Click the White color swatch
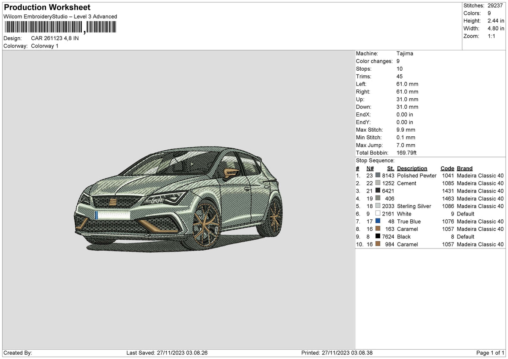The width and height of the screenshot is (508, 359). pyautogui.click(x=378, y=214)
